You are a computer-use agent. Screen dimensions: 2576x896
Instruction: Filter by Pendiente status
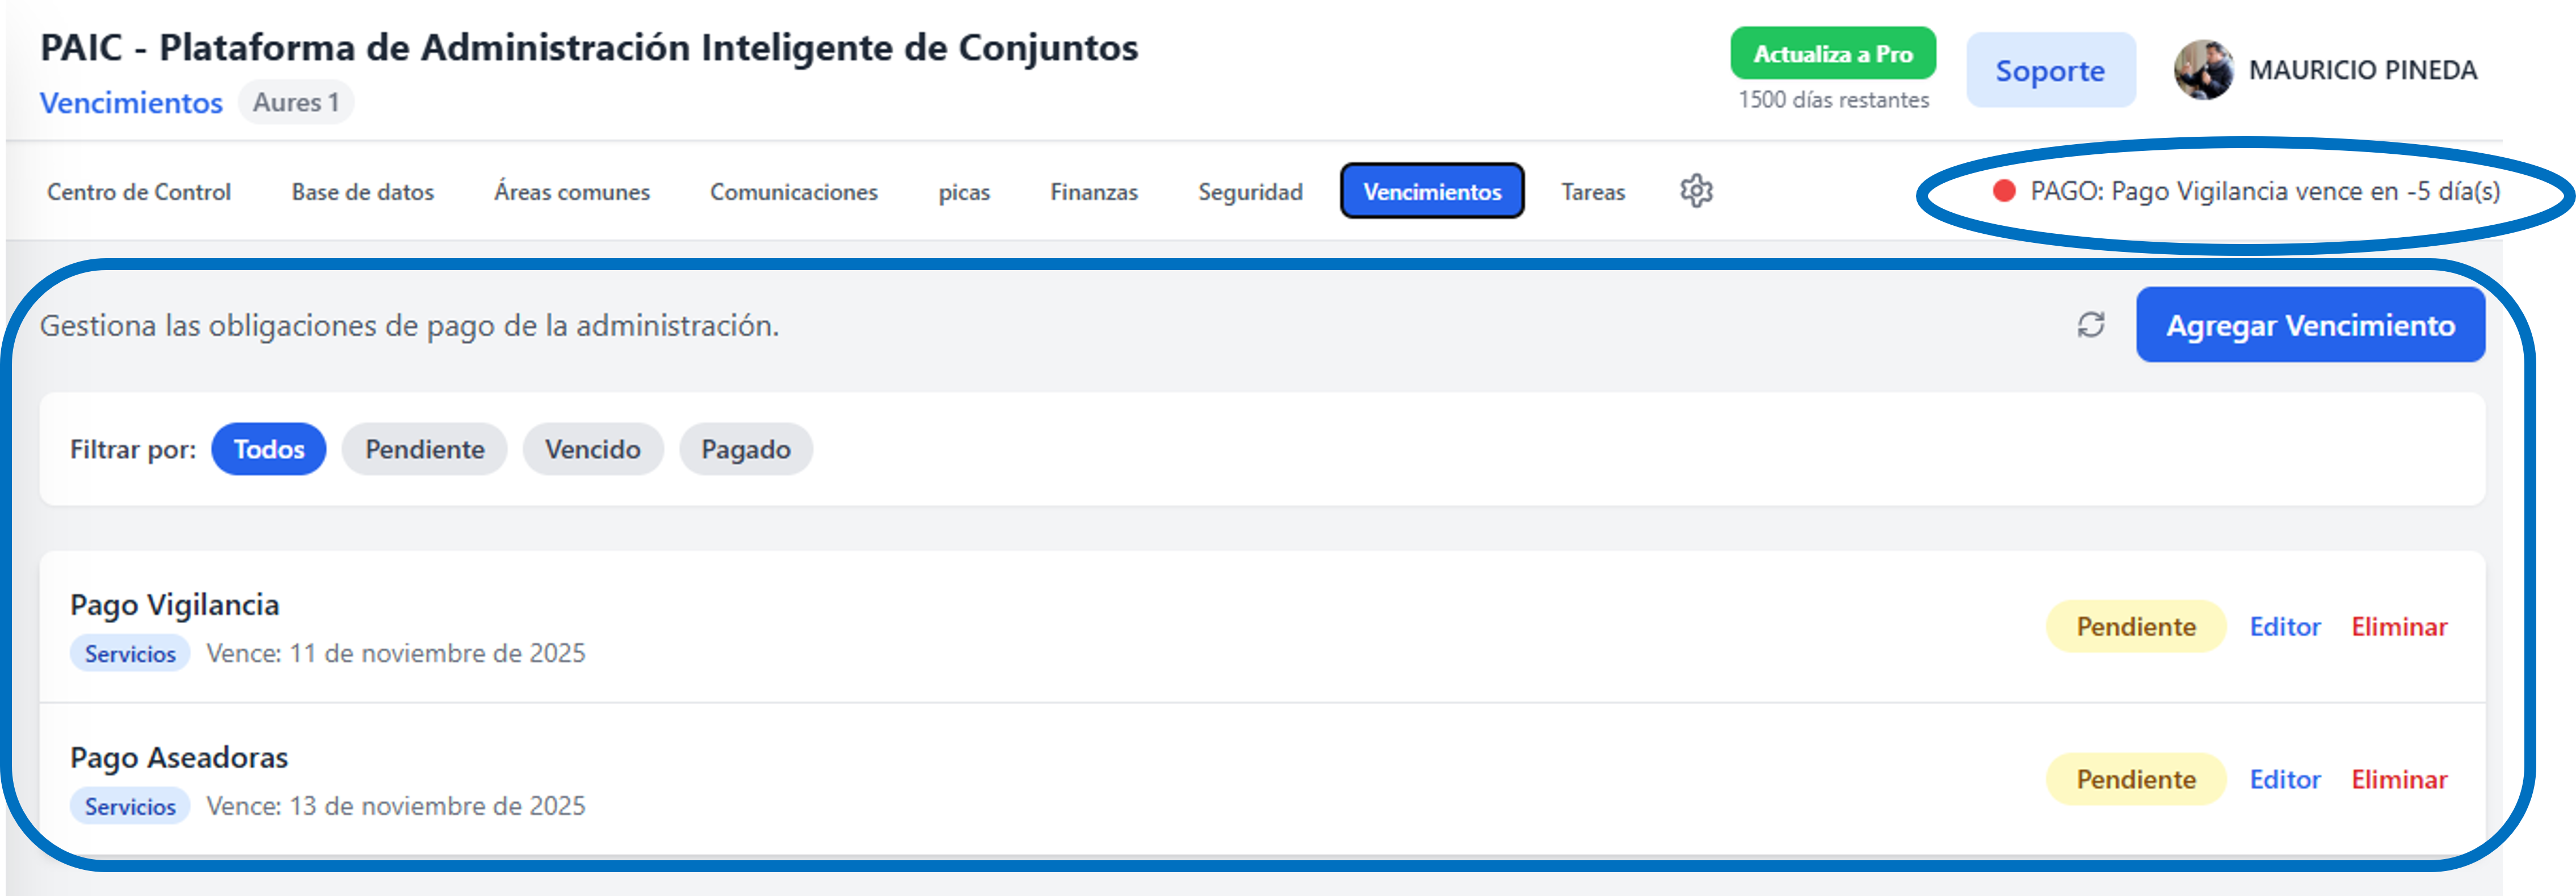[424, 449]
